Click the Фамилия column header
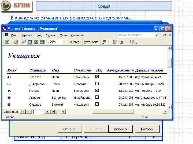Viewport: 193px width, 144px height. click(38, 70)
